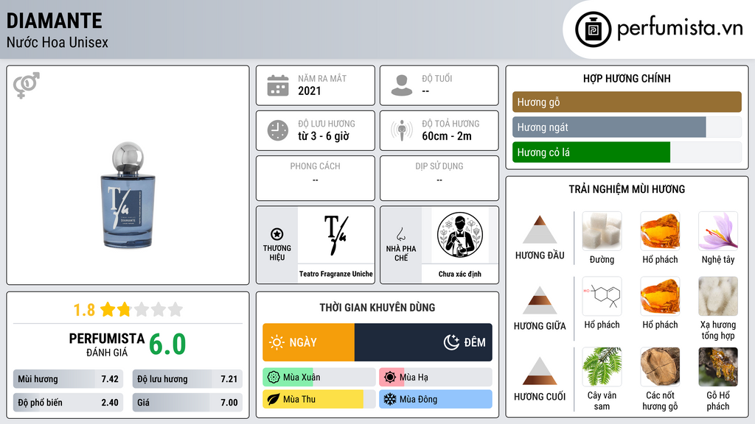The width and height of the screenshot is (755, 424).
Task: Click the star badge icon above Thương hiệu
Action: pyautogui.click(x=277, y=234)
